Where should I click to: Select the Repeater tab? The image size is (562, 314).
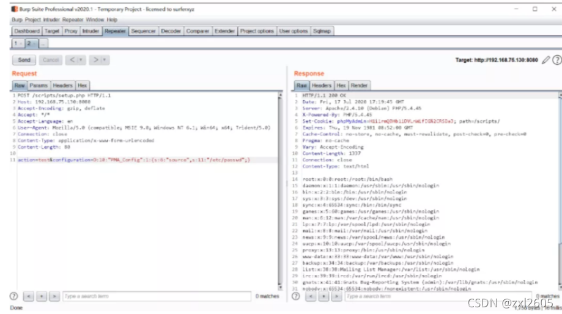point(115,31)
